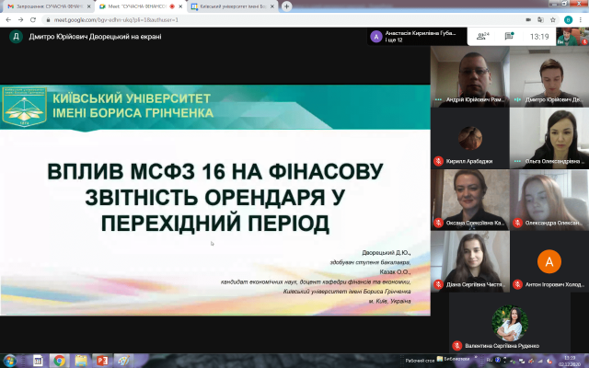Click Google Chrome icon in taskbar
This screenshot has width=589, height=368.
coord(59,361)
